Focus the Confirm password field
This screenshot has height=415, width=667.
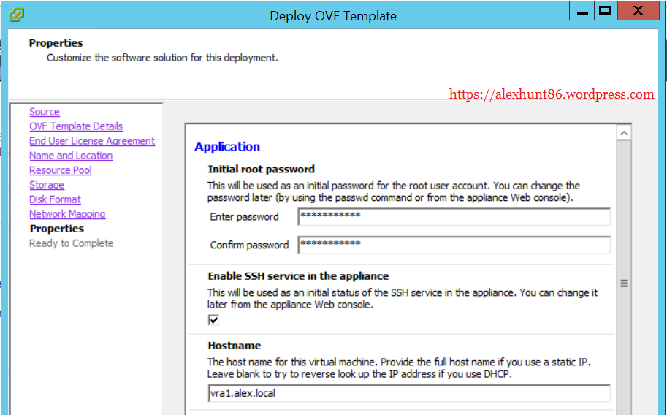coord(454,245)
